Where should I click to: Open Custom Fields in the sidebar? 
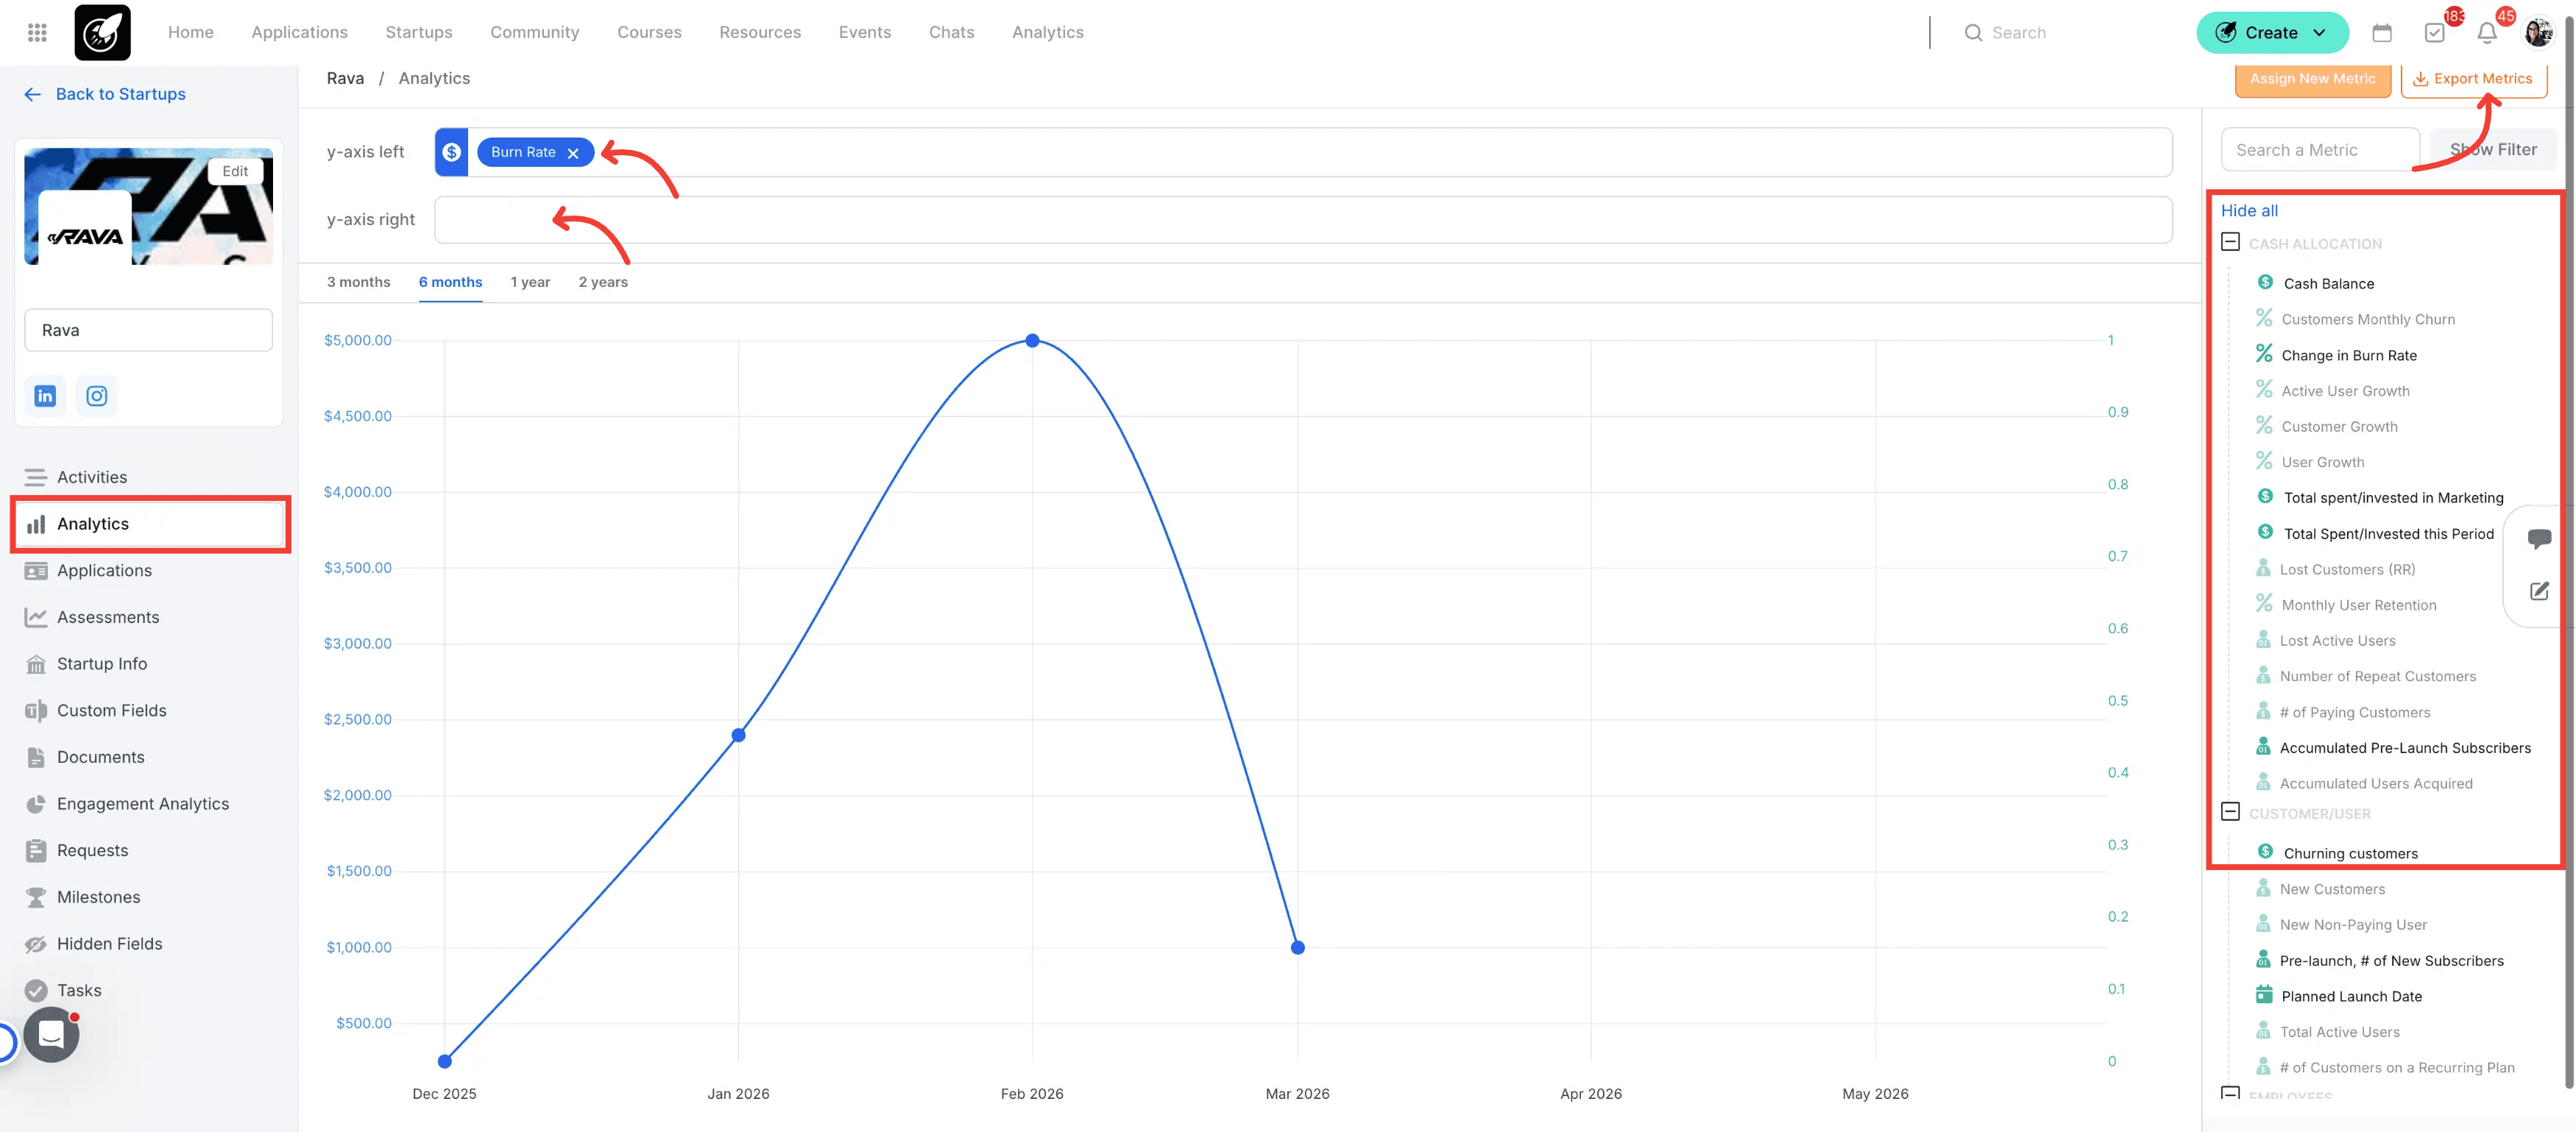[x=149, y=711]
